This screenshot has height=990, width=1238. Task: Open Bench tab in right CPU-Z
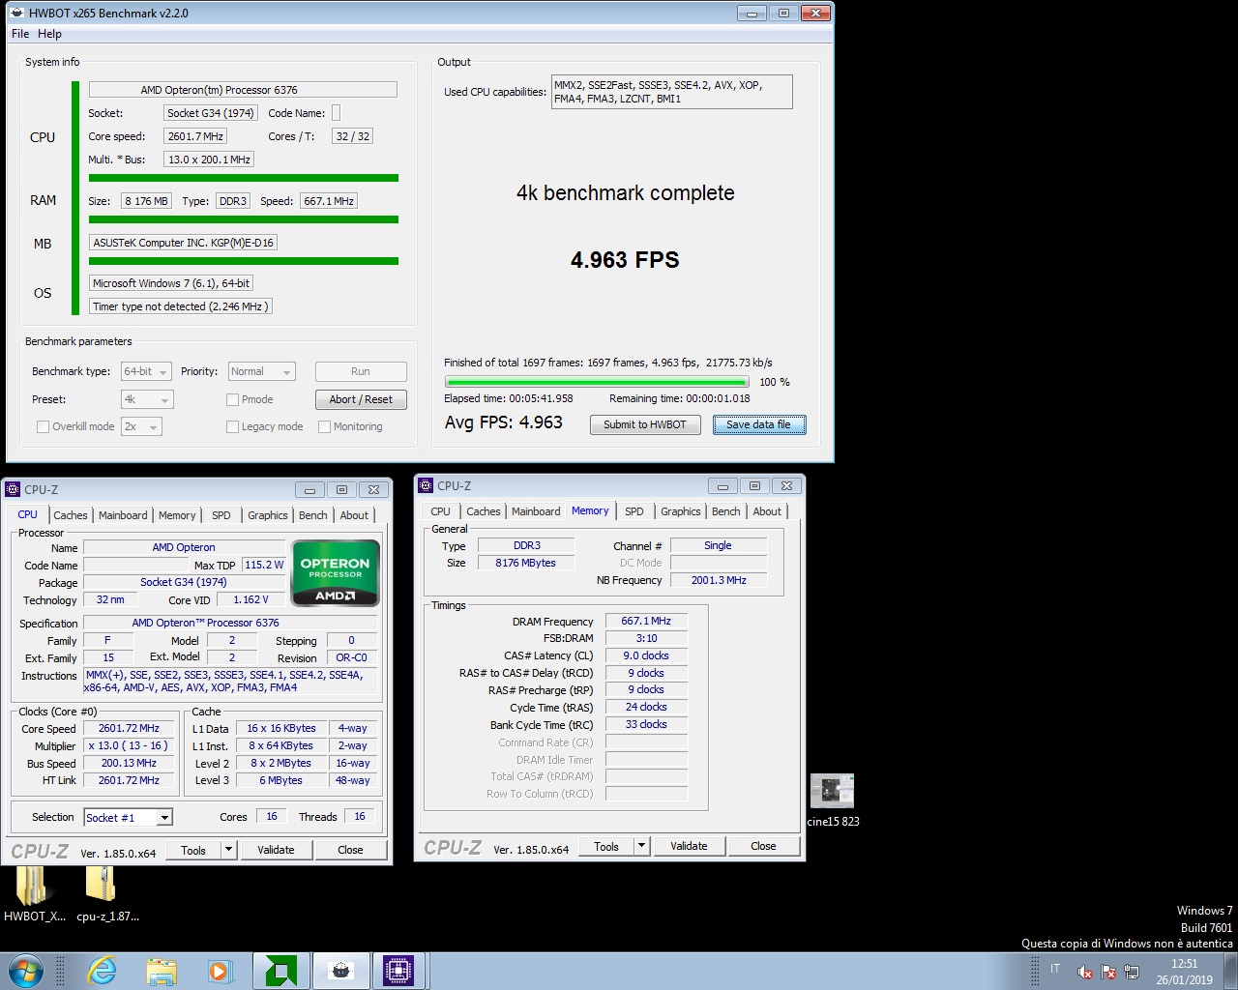726,511
